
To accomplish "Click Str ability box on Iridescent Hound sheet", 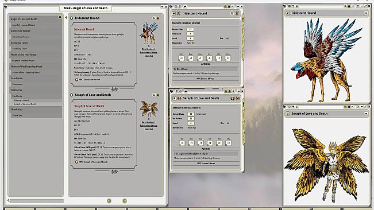I will click(182, 58).
